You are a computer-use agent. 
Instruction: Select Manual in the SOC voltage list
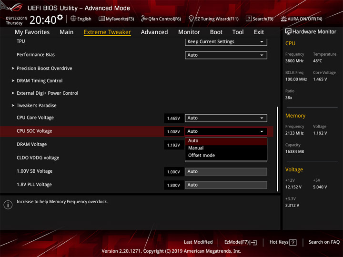click(226, 148)
